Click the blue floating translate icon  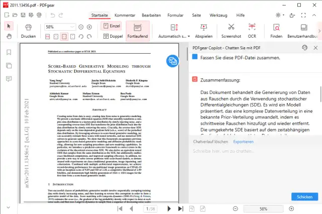pyautogui.click(x=173, y=61)
